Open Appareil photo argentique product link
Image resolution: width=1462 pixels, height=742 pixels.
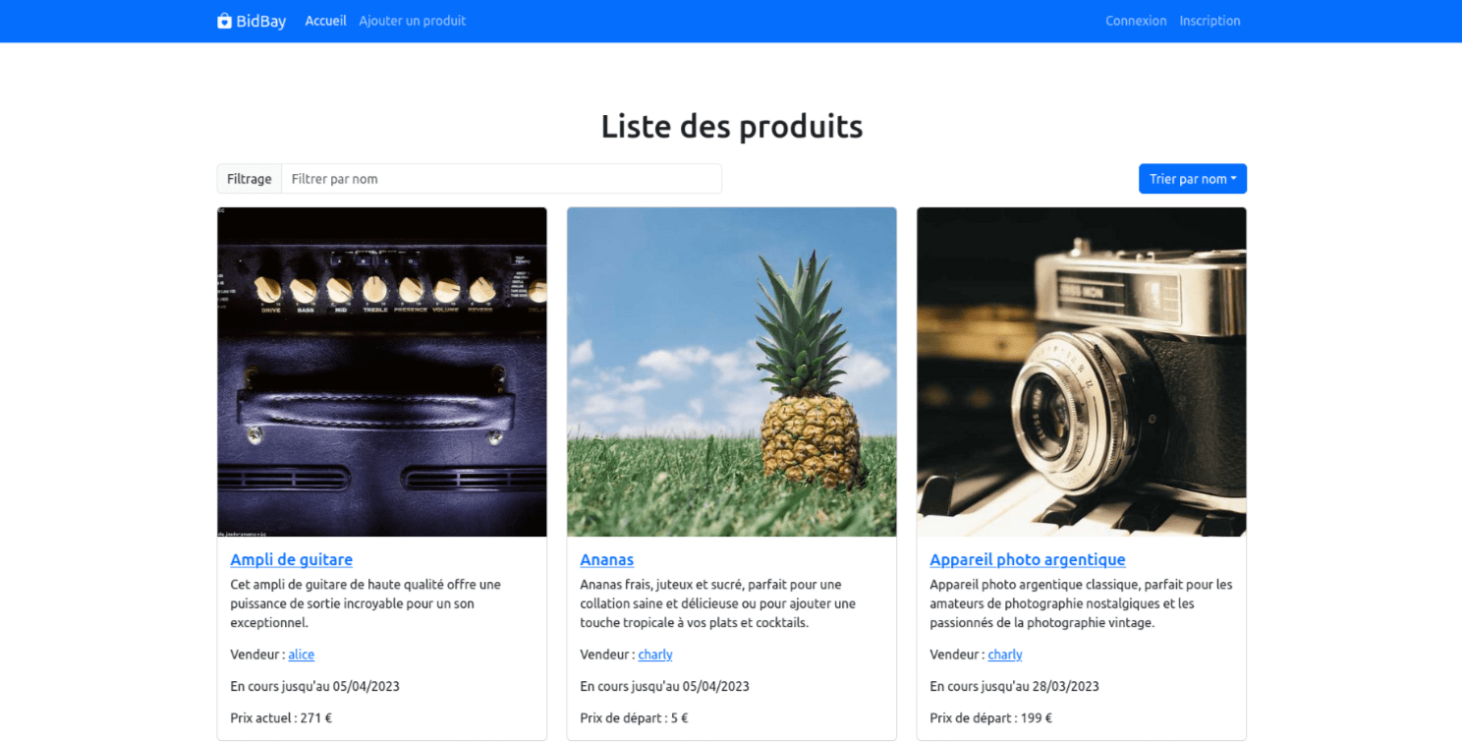click(x=1028, y=559)
